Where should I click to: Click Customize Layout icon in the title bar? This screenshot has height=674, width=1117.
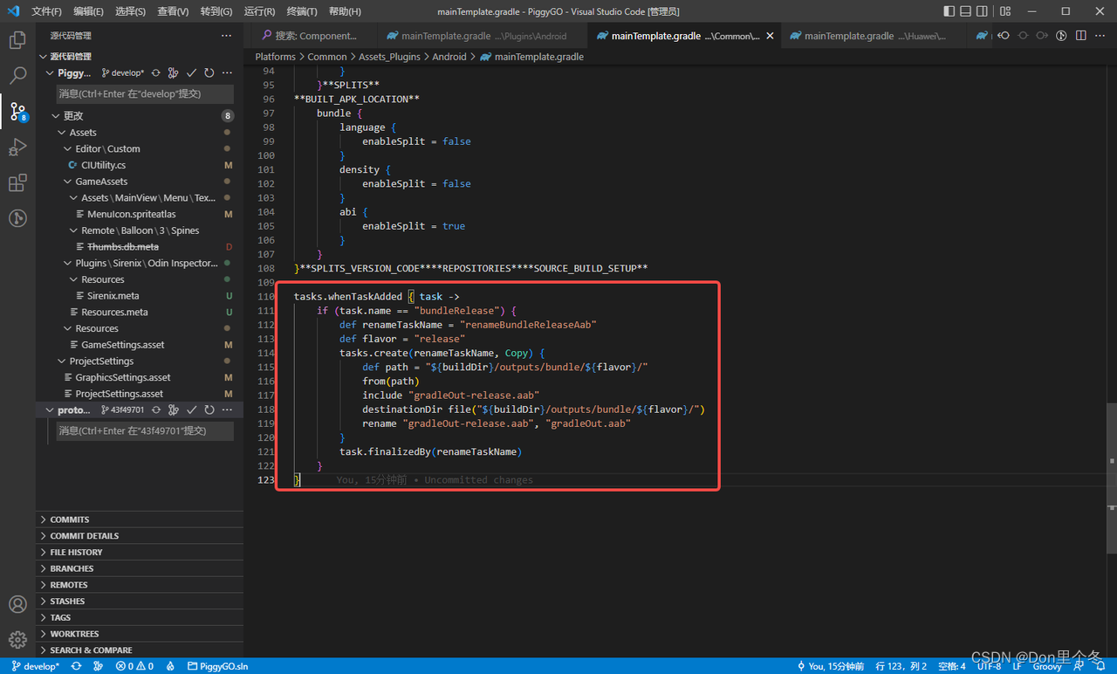point(1005,11)
